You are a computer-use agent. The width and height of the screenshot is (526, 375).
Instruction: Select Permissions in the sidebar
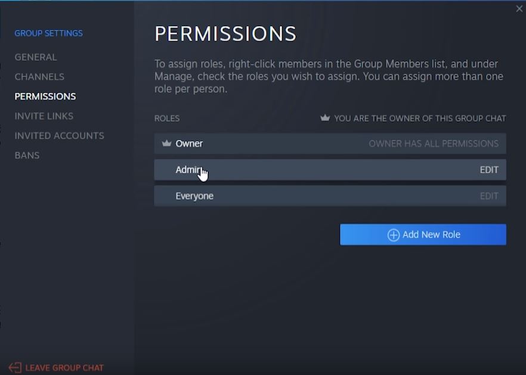pyautogui.click(x=45, y=97)
